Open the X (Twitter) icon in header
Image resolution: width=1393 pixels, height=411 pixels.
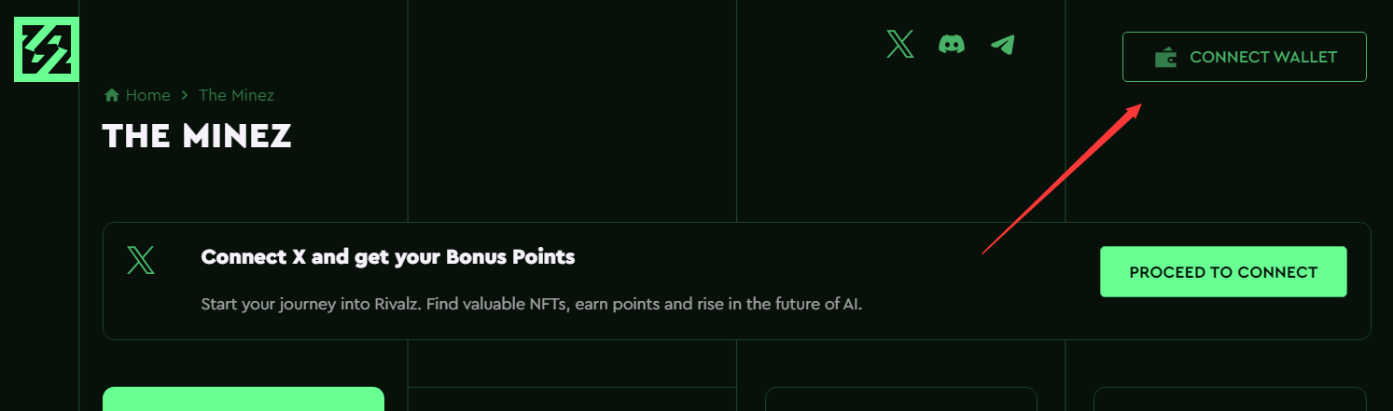[x=899, y=44]
